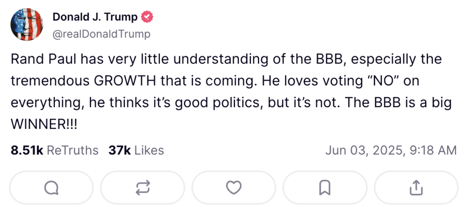Click the "9:18 AM" time text
The image size is (468, 207).
[x=434, y=150]
